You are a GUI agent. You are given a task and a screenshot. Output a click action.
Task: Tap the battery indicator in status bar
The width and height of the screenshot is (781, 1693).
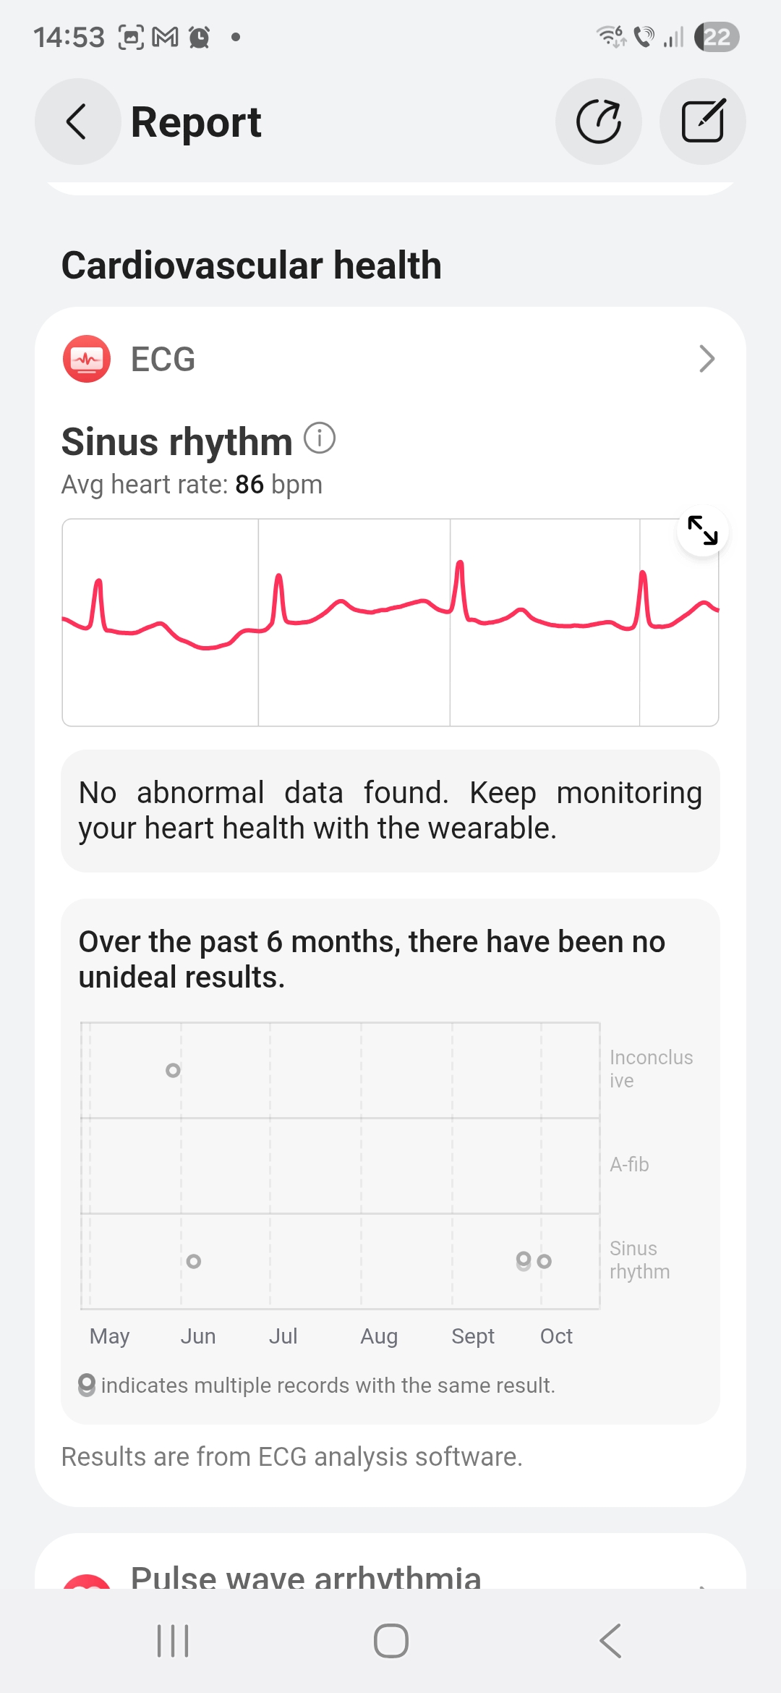click(716, 37)
